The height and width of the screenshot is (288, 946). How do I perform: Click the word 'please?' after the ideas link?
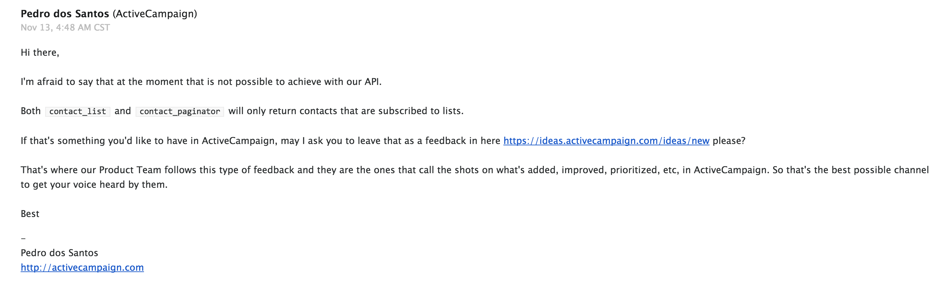pos(729,141)
